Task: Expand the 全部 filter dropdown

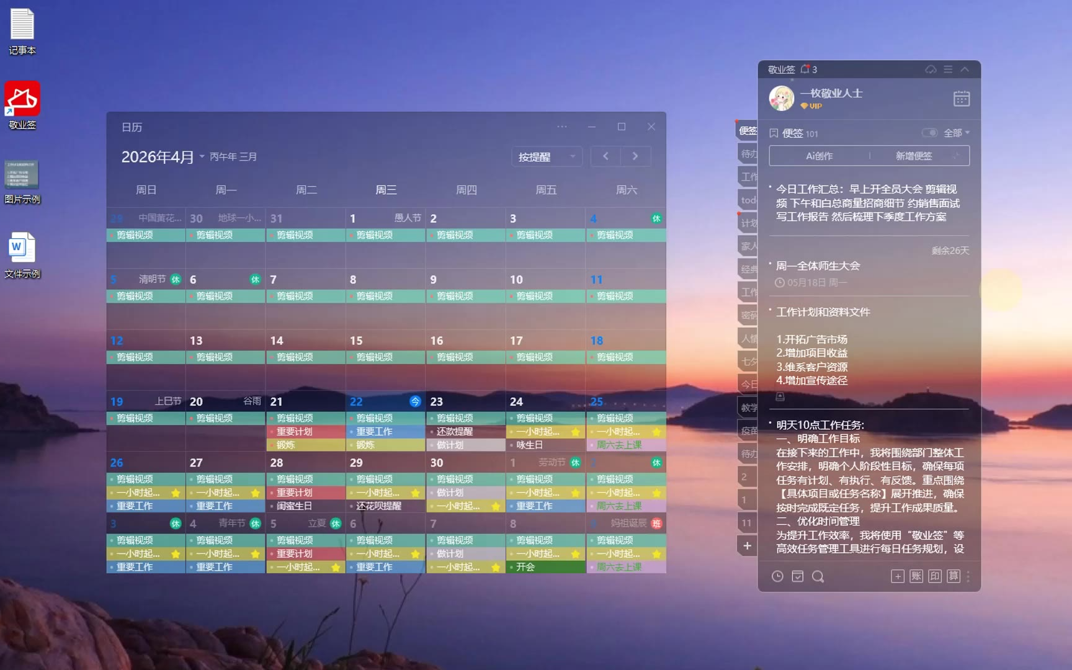Action: coord(957,133)
